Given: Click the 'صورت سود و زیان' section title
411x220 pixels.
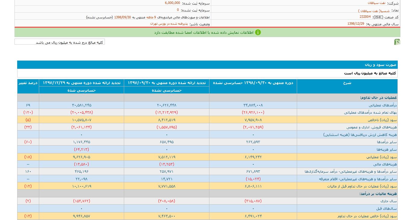Looking at the screenshot, I should 381,65.
